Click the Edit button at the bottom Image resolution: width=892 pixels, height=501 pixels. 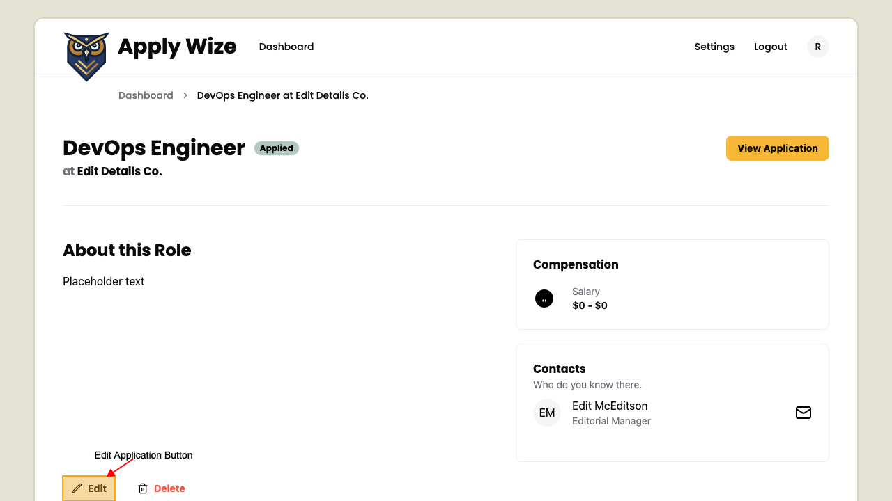89,488
